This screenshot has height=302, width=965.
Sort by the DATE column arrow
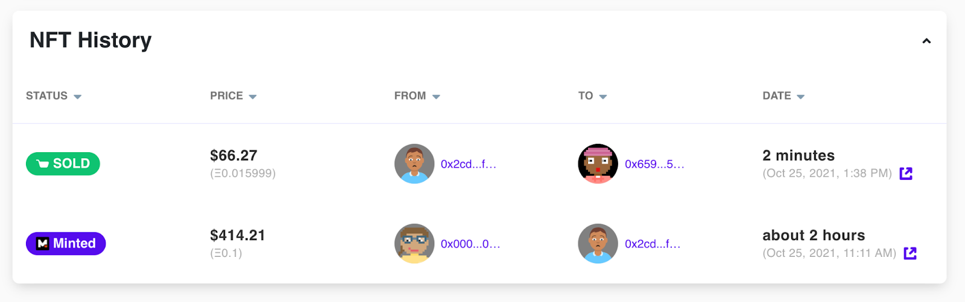(x=800, y=96)
